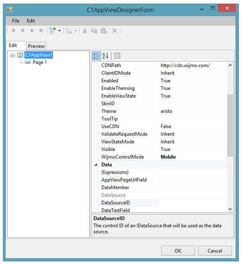Maximize the C1AppViewDesignerForm window

point(213,8)
